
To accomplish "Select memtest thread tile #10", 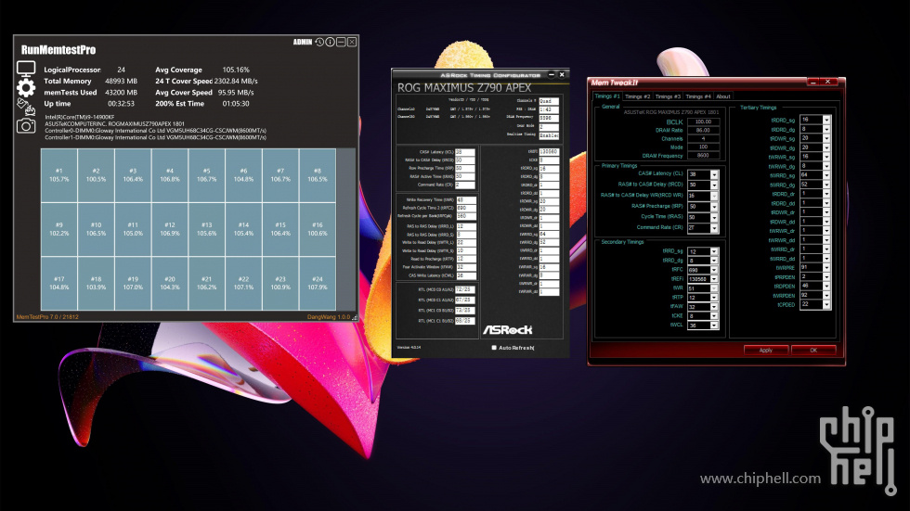I will (96, 229).
